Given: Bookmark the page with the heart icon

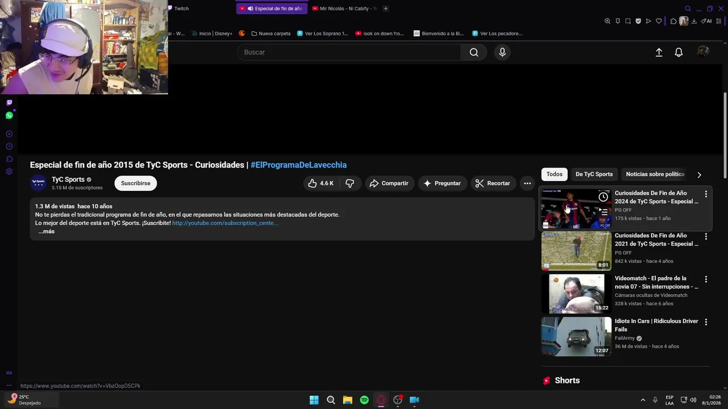Looking at the screenshot, I should pyautogui.click(x=659, y=21).
